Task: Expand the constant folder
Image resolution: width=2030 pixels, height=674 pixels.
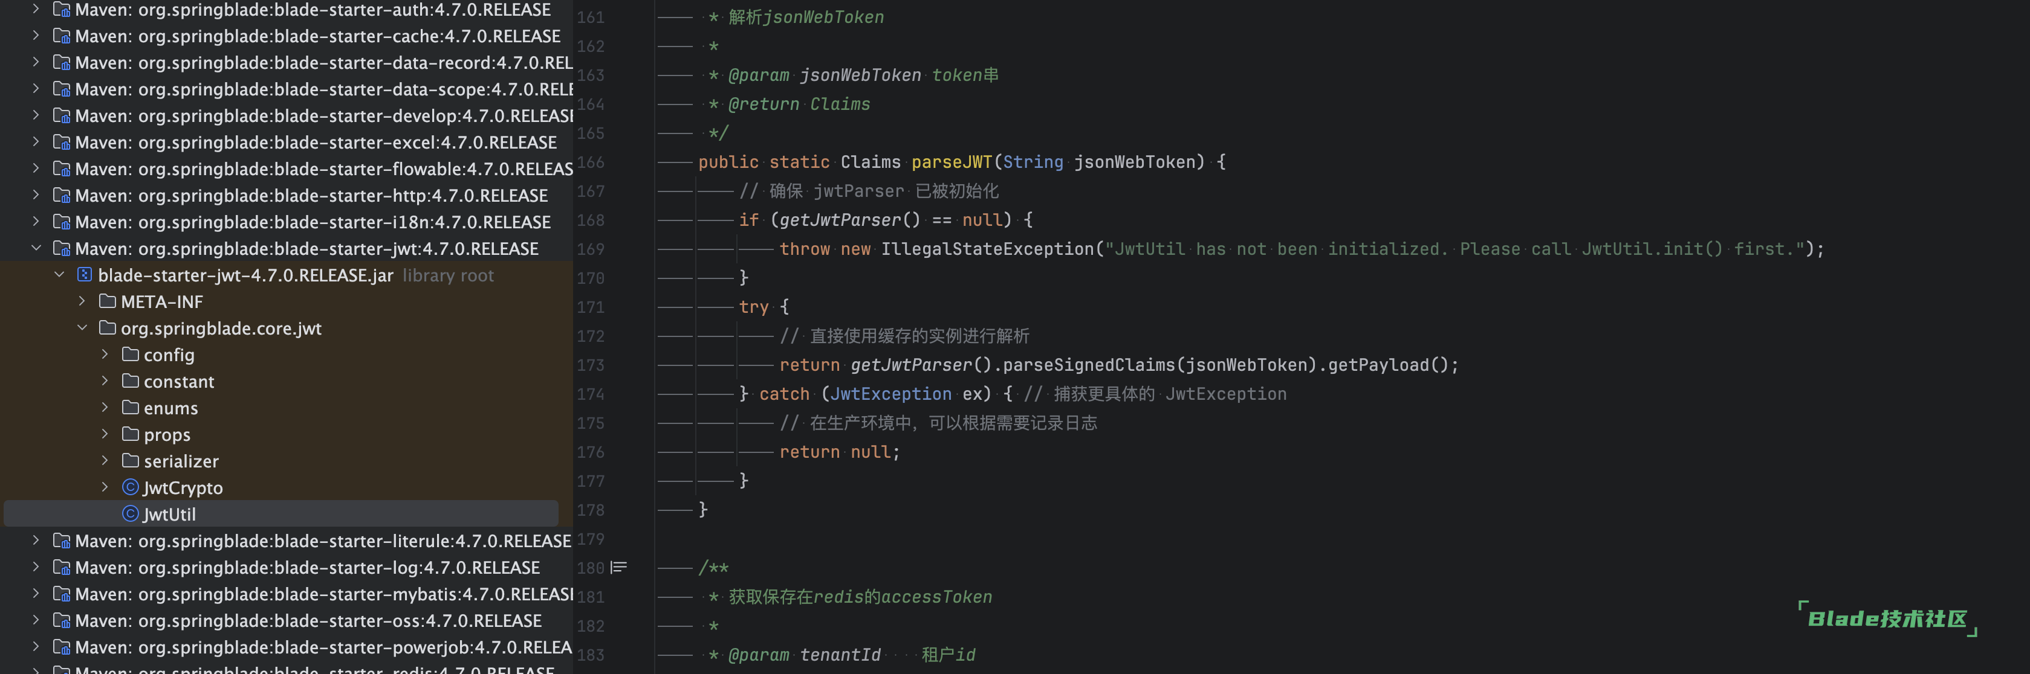Action: 105,381
